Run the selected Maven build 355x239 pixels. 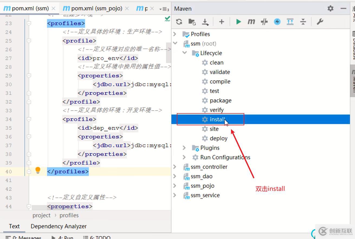click(239, 22)
